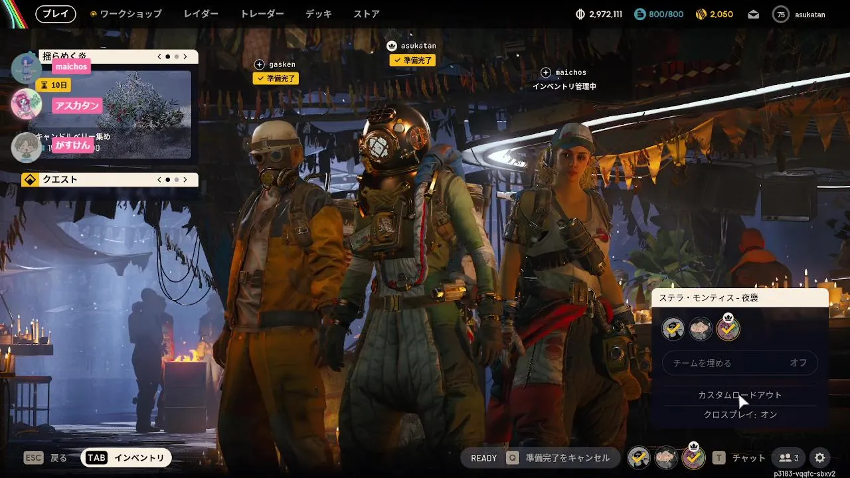Open the asukatan profile name
850x478 pixels.
pos(809,14)
